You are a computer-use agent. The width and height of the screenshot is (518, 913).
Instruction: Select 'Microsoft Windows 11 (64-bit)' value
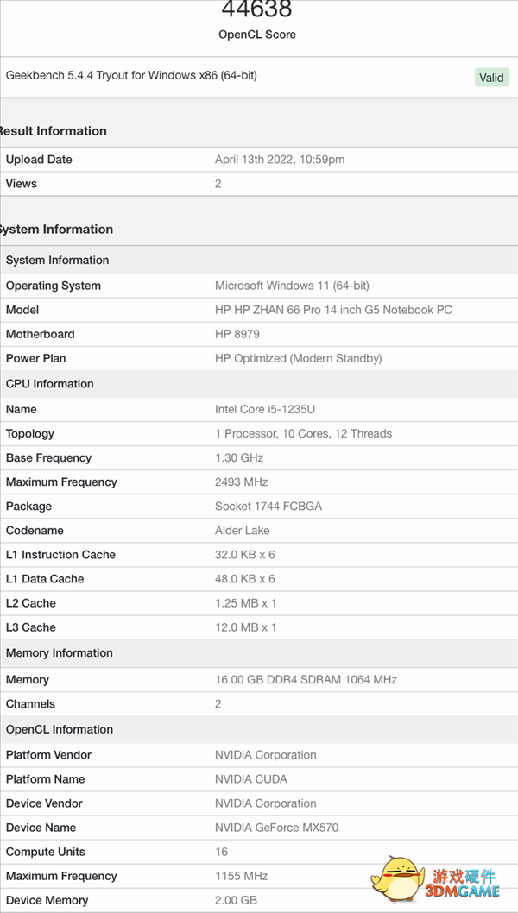[x=292, y=286]
